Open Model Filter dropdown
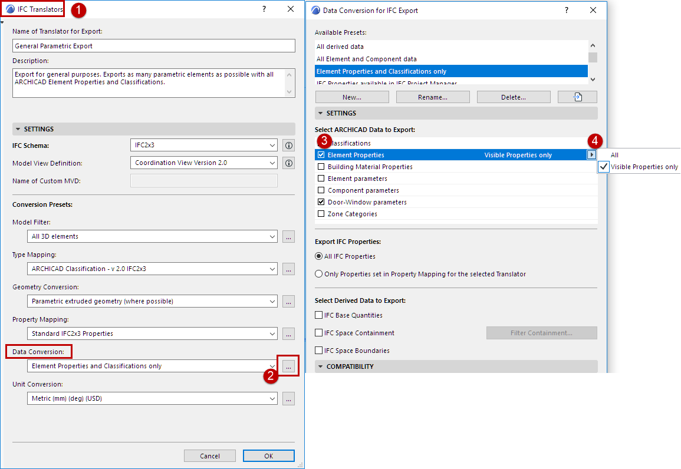This screenshot has height=469, width=681. (x=152, y=236)
